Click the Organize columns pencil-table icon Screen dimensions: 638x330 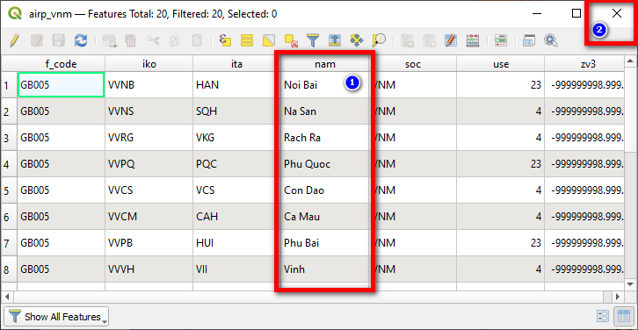click(451, 40)
